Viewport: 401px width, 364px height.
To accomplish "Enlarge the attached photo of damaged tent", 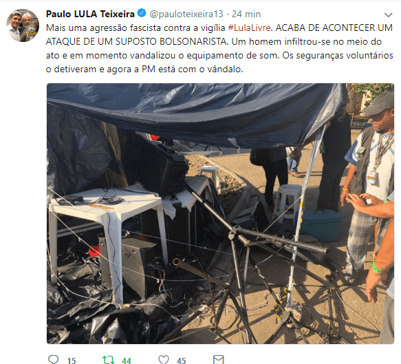I will (220, 213).
